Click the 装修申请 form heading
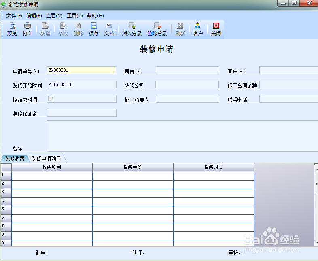The width and height of the screenshot is (318, 261). tap(156, 49)
